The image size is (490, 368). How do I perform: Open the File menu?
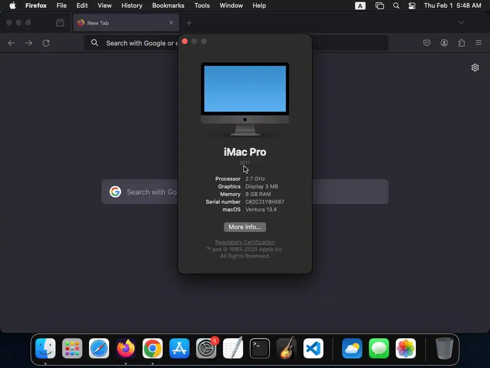(x=62, y=6)
